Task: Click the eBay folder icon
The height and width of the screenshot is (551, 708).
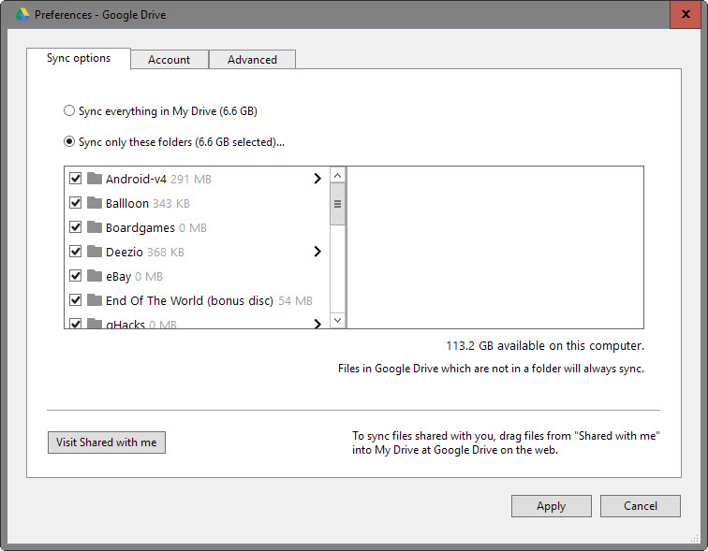Action: [x=95, y=276]
